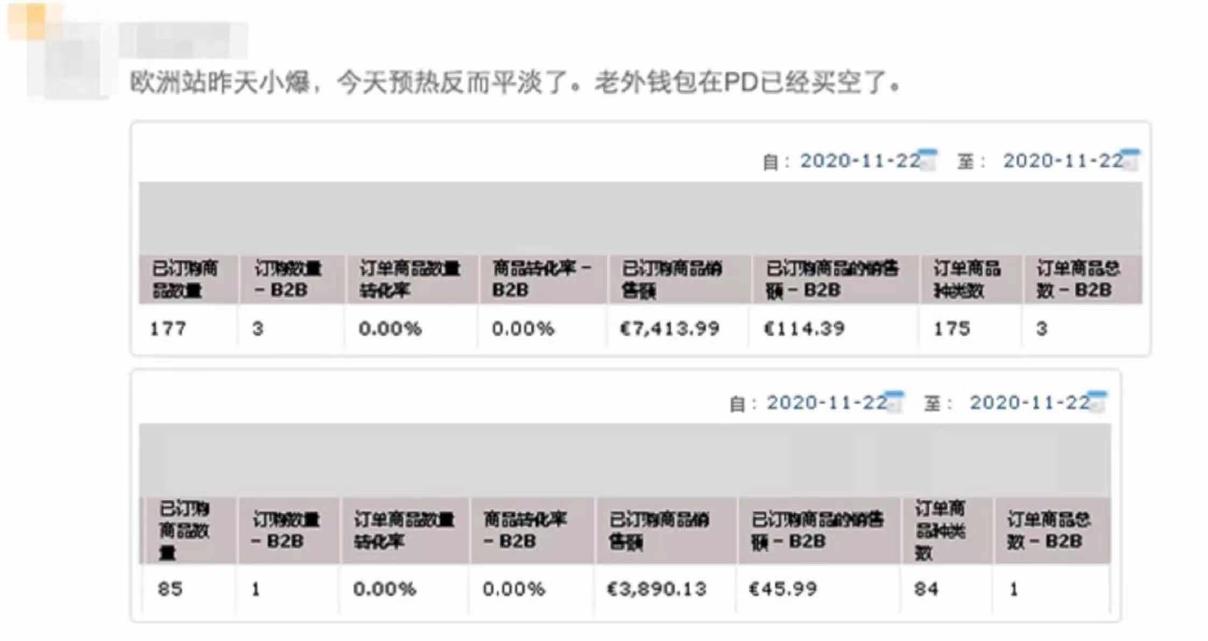Click the blurred username beside the avatar
Image resolution: width=1208 pixels, height=641 pixels.
point(183,40)
